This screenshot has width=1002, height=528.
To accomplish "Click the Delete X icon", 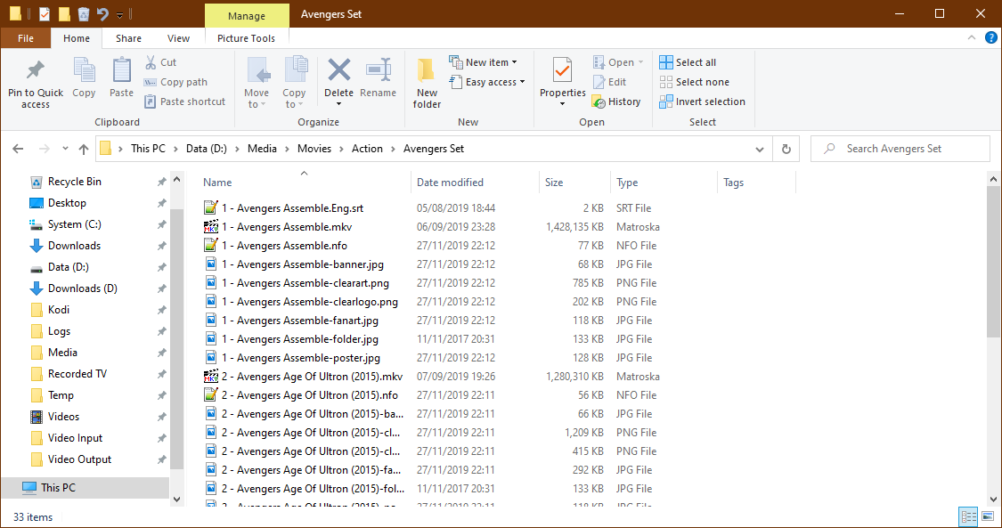I will tap(338, 69).
